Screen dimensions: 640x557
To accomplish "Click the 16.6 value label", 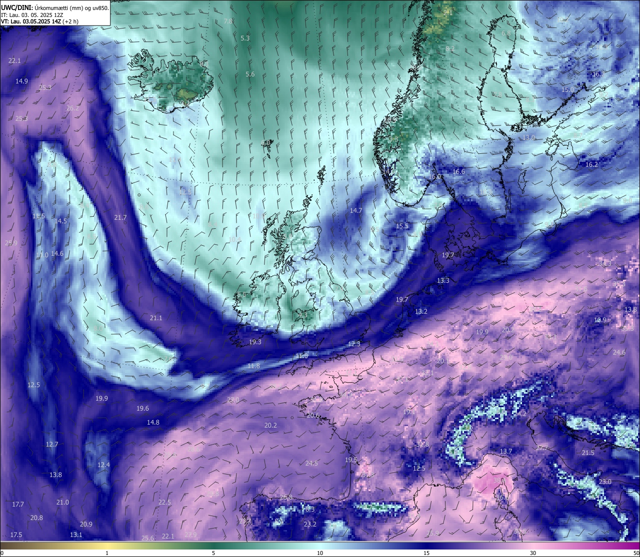I will (x=458, y=171).
